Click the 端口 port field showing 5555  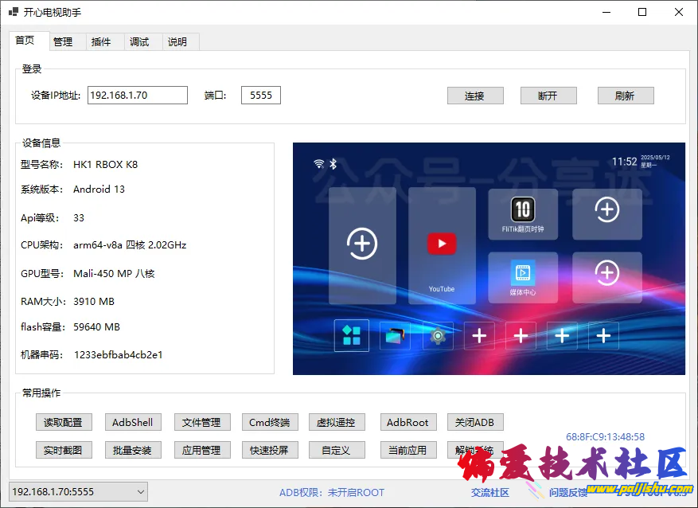pos(260,96)
